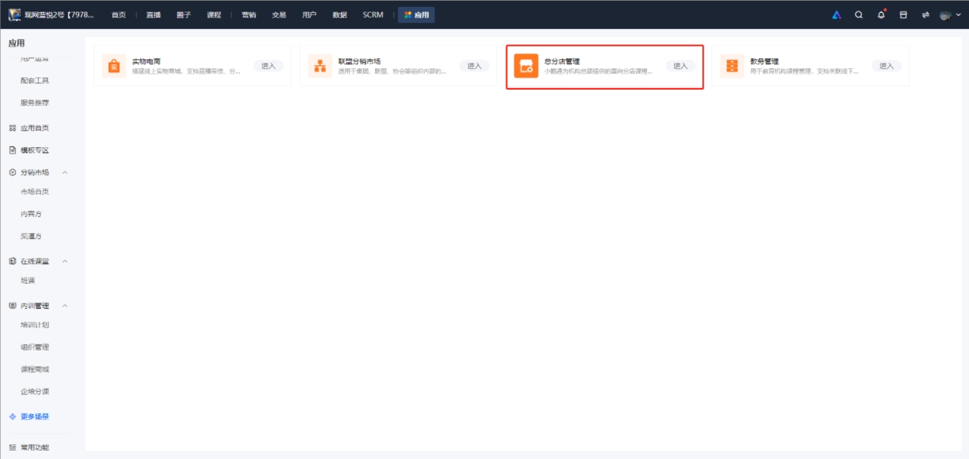Viewport: 969px width, 459px height.
Task: Go to the 课程 top menu
Action: coord(214,14)
